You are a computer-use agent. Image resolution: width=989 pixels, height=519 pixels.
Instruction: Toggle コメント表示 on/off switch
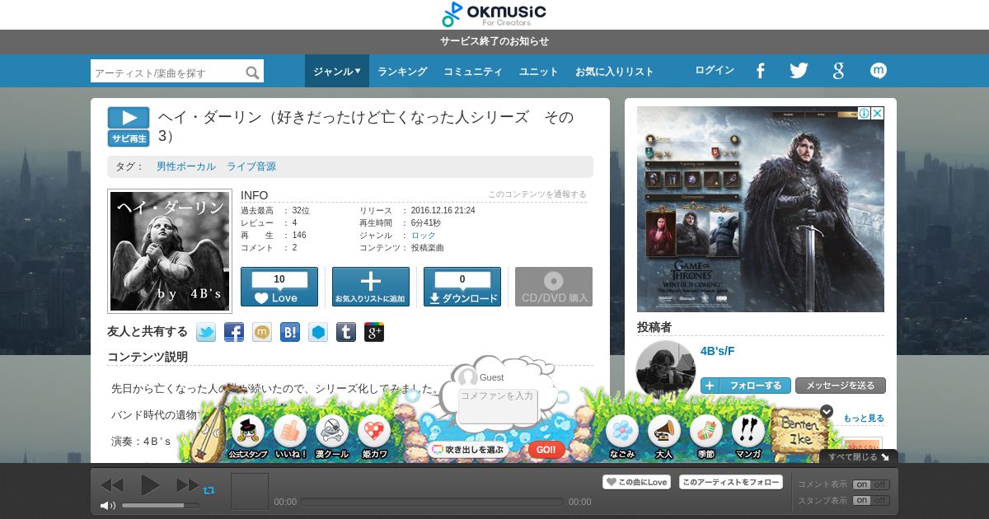pyautogui.click(x=871, y=484)
